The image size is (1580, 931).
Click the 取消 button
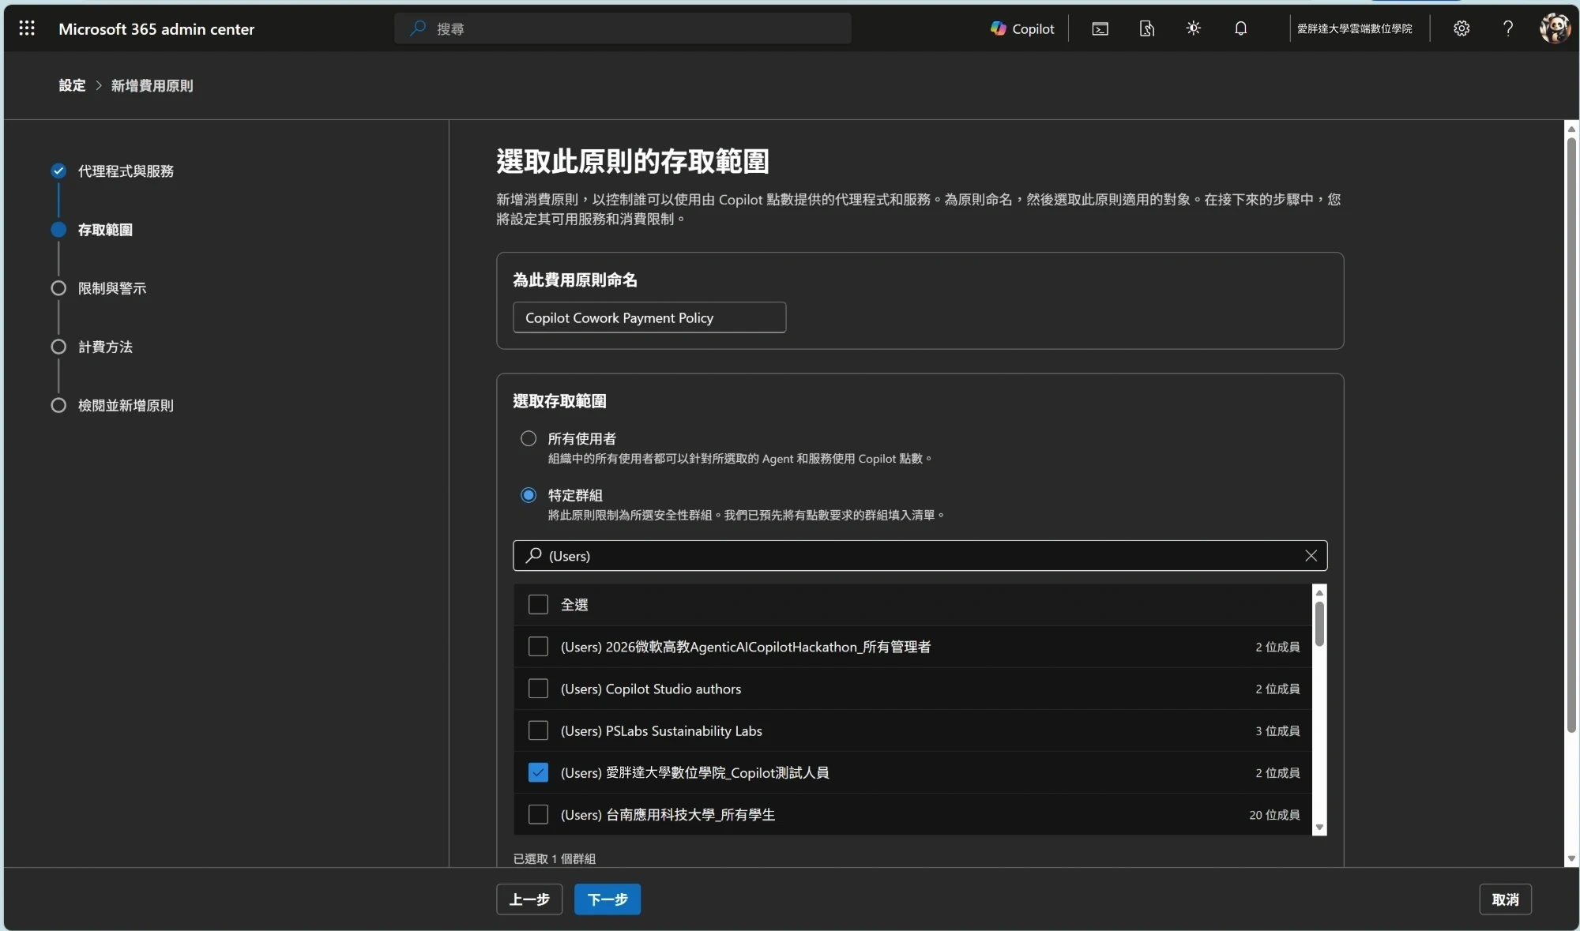click(x=1505, y=899)
